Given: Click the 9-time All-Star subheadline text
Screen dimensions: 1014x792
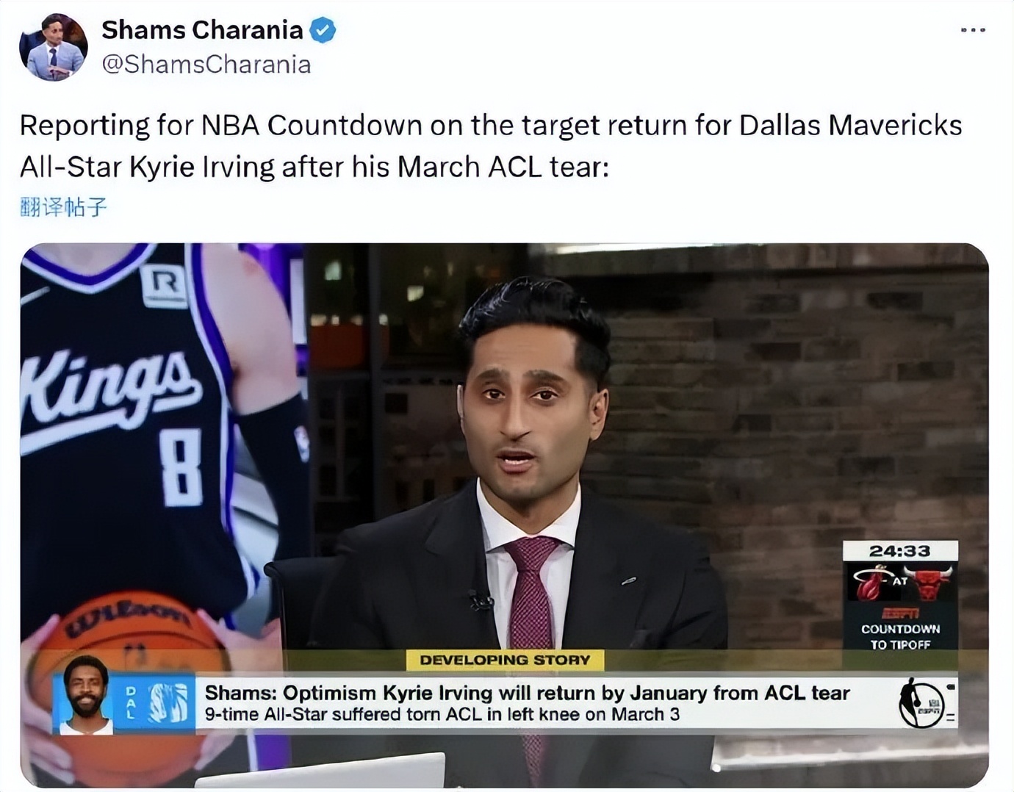Looking at the screenshot, I should coord(442,714).
